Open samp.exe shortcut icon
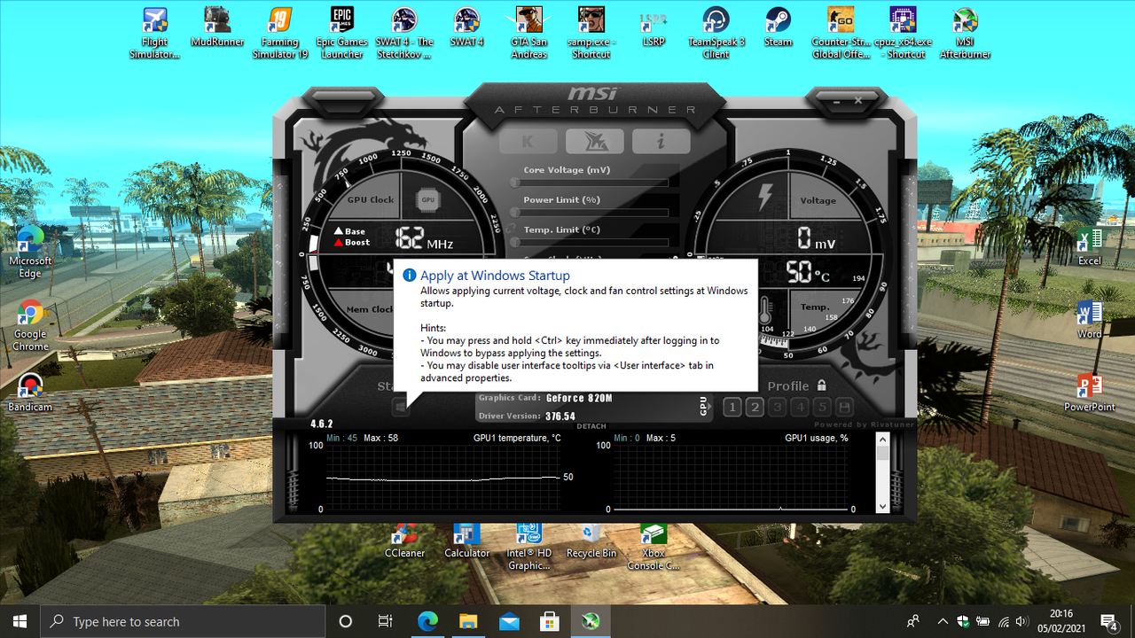1135x638 pixels. pos(591,34)
